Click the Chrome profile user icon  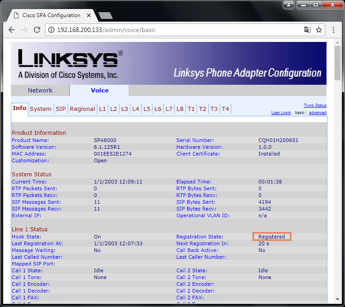click(x=289, y=5)
